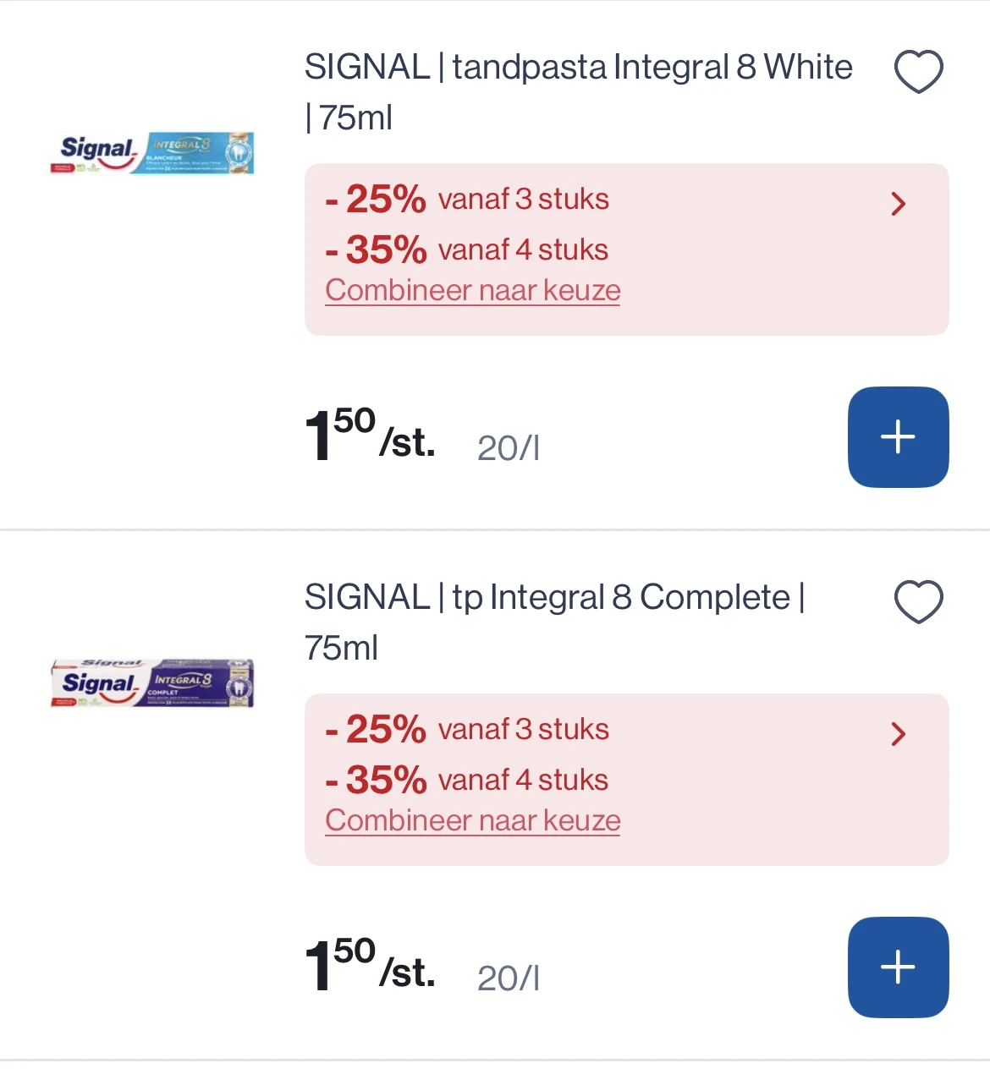Click the '-35% vanaf 4 stuks' promo text
Image resolution: width=990 pixels, height=1085 pixels.
466,249
